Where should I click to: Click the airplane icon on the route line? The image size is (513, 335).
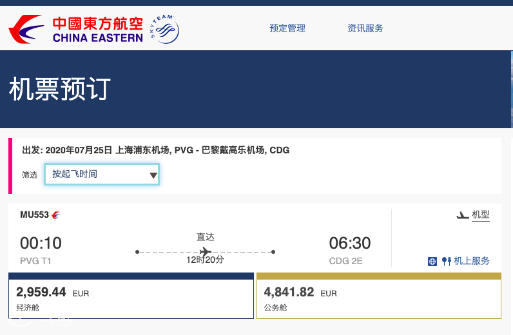tap(206, 252)
